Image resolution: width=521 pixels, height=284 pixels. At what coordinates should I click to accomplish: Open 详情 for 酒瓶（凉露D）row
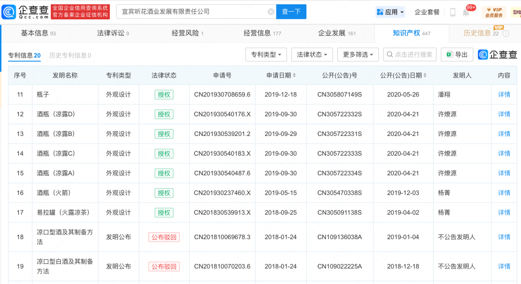tap(504, 114)
